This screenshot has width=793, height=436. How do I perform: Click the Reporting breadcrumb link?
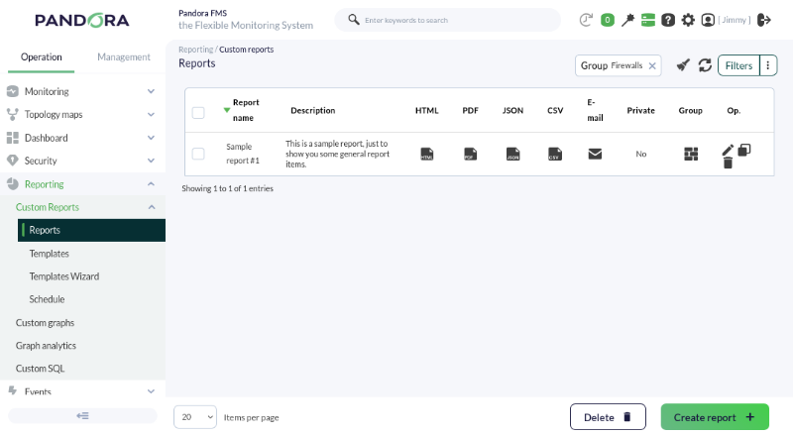[x=195, y=50]
